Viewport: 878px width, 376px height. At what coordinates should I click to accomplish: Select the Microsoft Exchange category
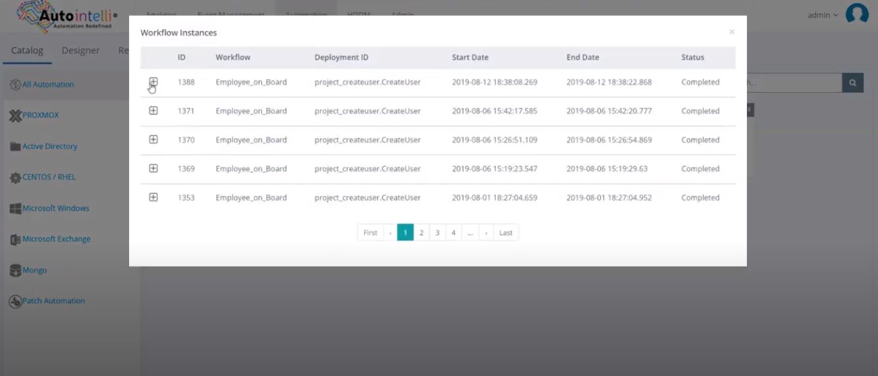pyautogui.click(x=56, y=239)
